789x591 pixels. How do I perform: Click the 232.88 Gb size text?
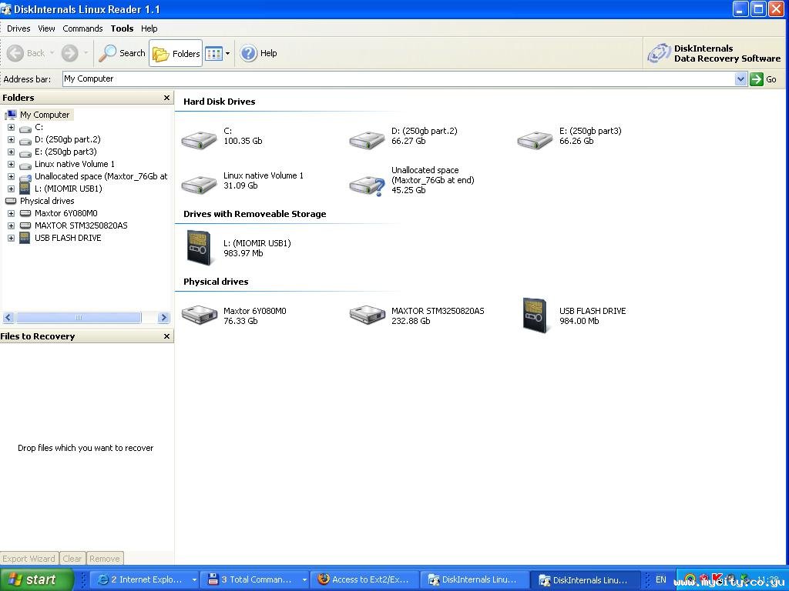(x=411, y=321)
